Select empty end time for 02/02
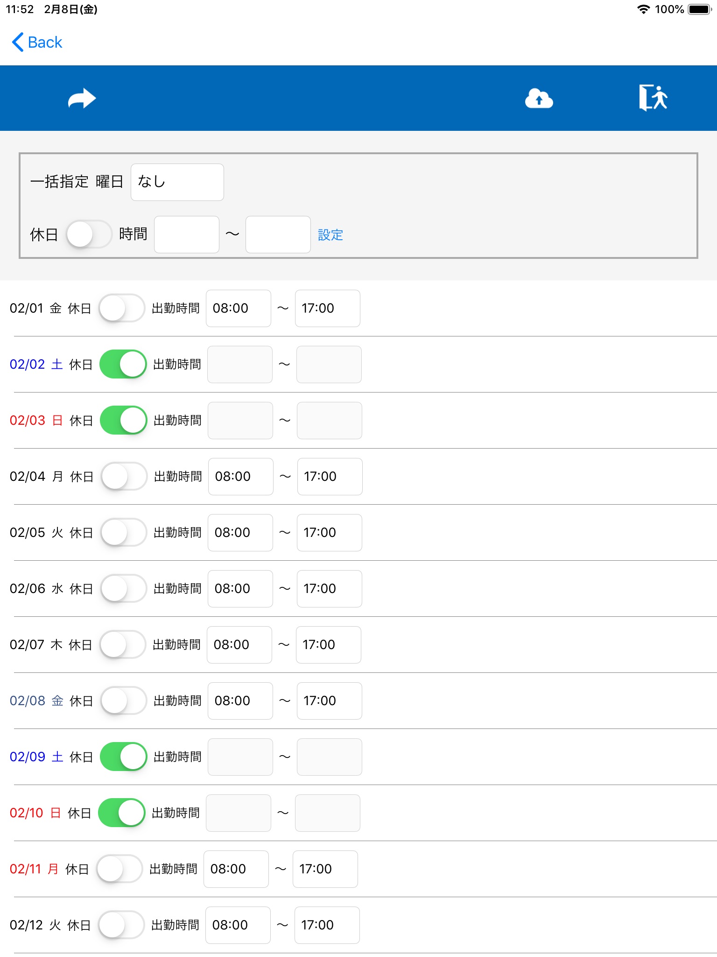 (x=329, y=364)
